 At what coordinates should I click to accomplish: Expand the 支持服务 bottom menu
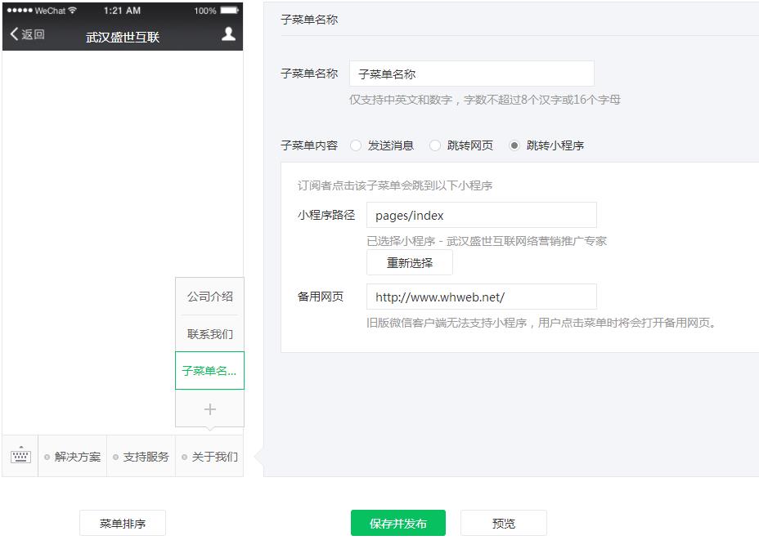click(141, 457)
